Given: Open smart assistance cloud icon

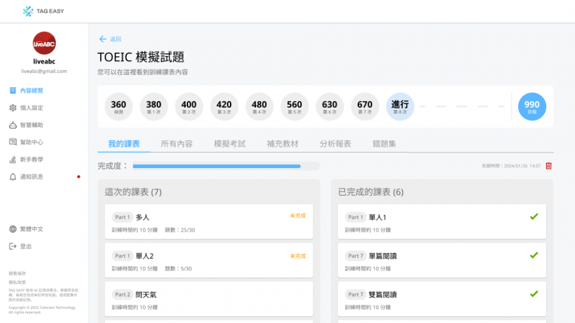Looking at the screenshot, I should coord(13,125).
